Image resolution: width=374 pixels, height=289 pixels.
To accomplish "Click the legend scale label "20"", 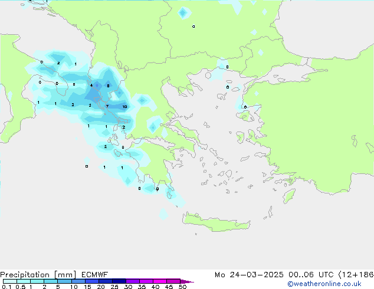I will pos(101,287).
